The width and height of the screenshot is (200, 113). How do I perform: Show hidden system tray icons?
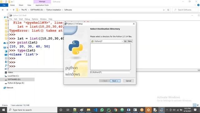(167, 110)
